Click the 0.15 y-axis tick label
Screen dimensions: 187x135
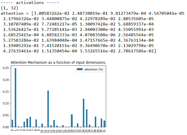pyautogui.click(x=6, y=92)
